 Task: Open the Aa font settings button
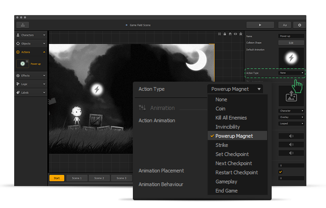point(285,25)
